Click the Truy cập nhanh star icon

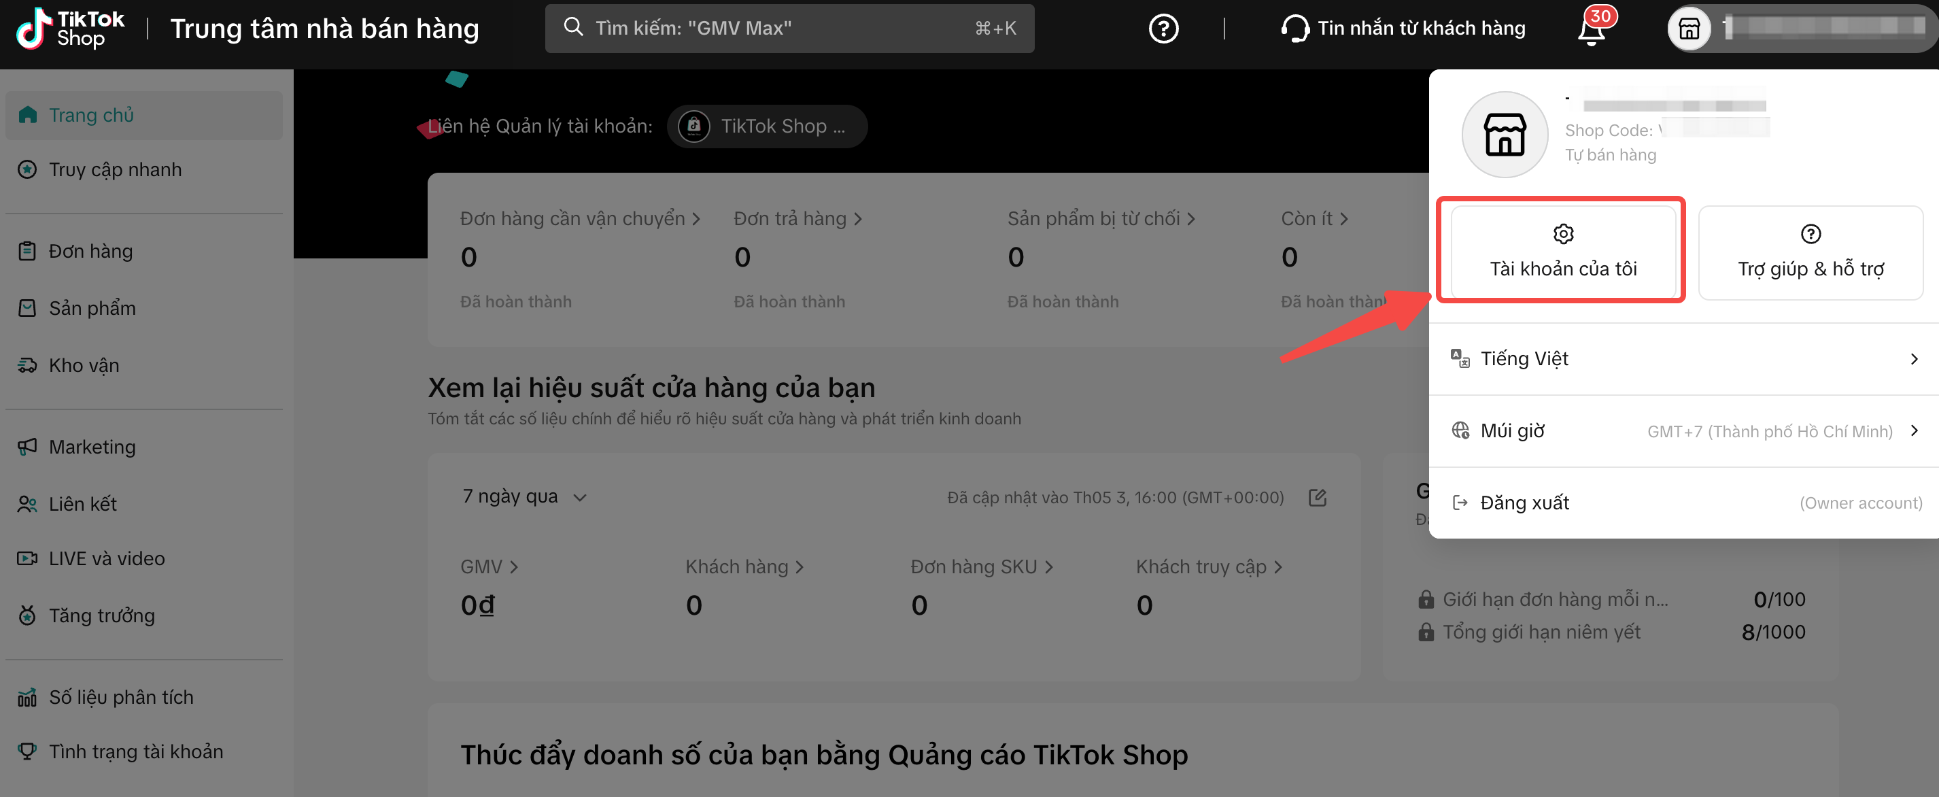tap(27, 169)
